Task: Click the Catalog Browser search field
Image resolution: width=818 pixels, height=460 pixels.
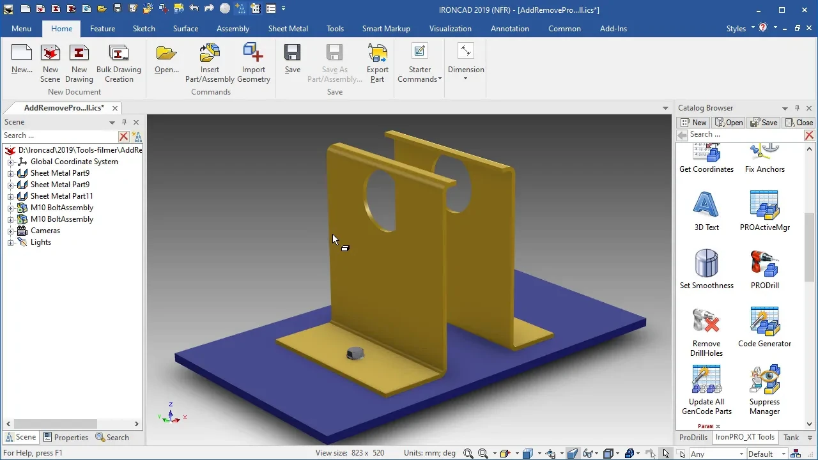Action: [x=745, y=135]
